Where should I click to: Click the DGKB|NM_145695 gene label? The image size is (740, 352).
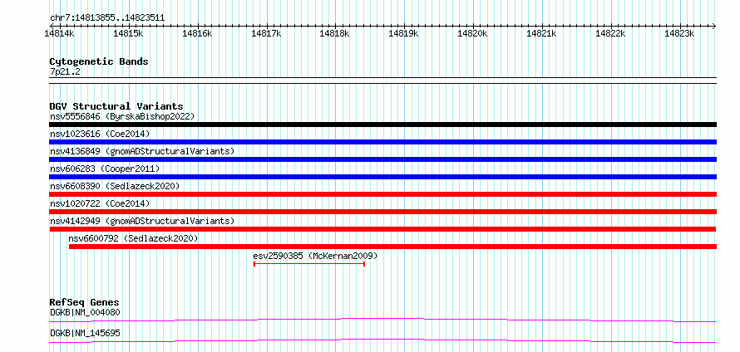[85, 333]
